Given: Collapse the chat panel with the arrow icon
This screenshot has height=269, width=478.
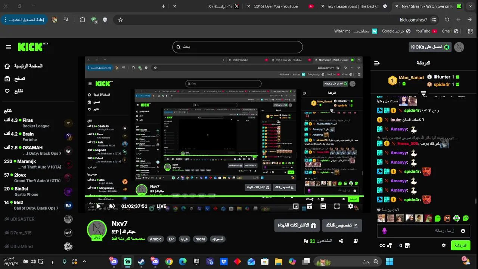Looking at the screenshot, I should point(377,63).
